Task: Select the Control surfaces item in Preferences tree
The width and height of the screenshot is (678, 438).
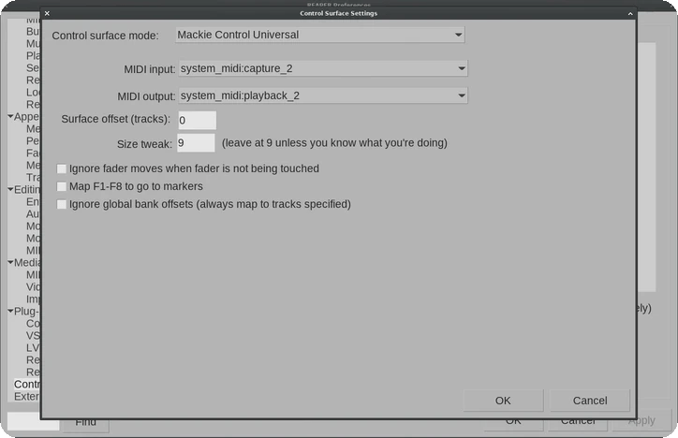Action: pos(27,384)
